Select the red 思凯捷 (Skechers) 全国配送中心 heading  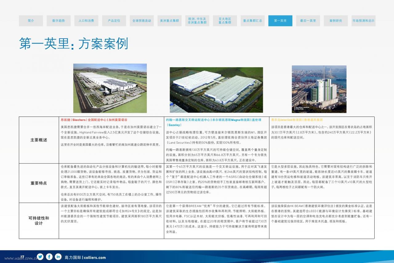click(94, 120)
